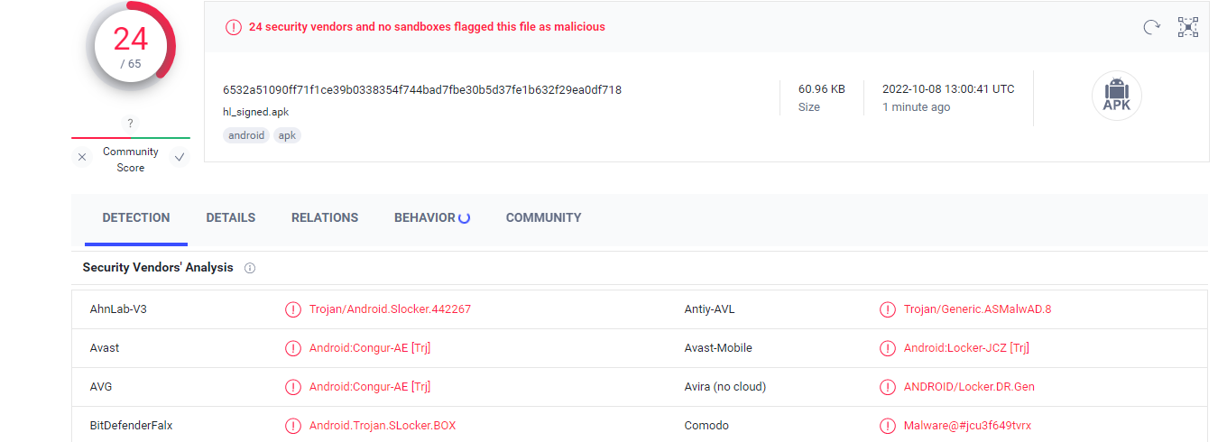
Task: Go to the BEHAVIOR tab
Action: [425, 217]
